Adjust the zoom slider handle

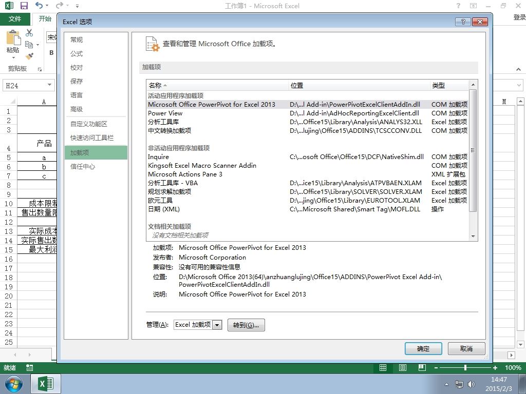coord(465,368)
